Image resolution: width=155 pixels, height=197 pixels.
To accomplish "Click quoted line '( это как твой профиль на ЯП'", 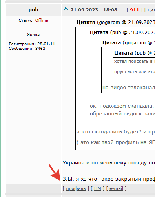I will click(x=116, y=142).
